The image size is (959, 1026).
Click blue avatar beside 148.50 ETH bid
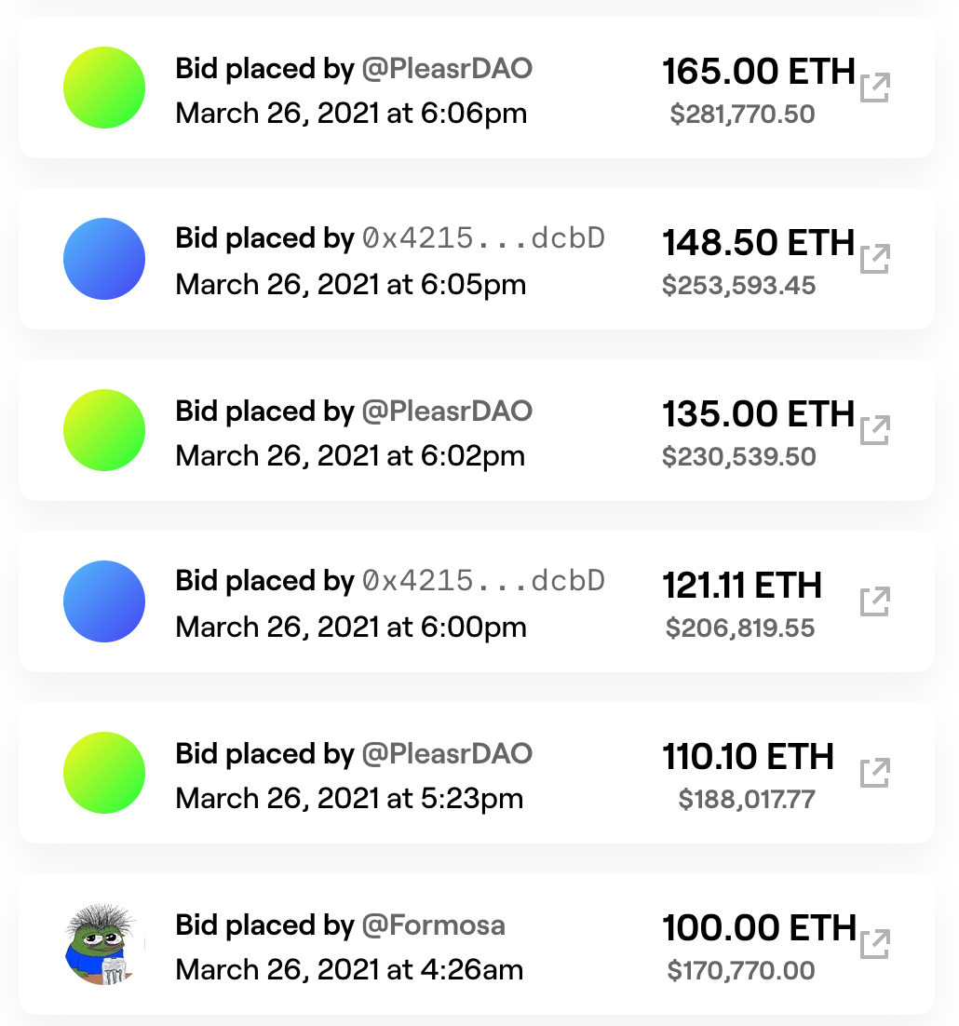[x=104, y=259]
